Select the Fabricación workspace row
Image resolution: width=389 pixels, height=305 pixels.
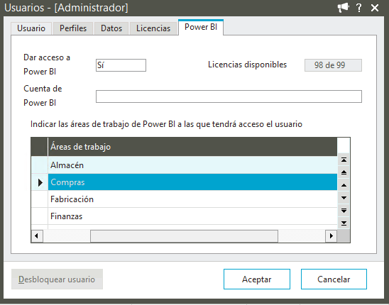(192, 199)
